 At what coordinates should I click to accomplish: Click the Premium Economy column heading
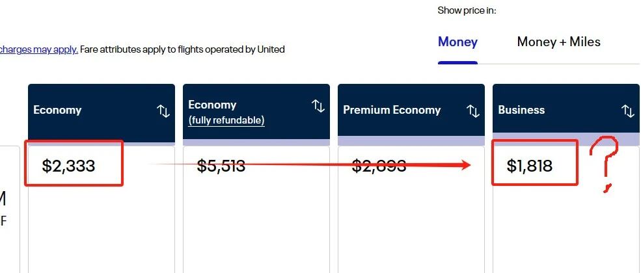coord(392,110)
